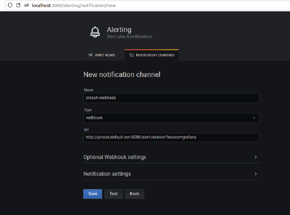Click the Type dropdown chevron arrow
The image size is (290, 215).
click(x=254, y=118)
